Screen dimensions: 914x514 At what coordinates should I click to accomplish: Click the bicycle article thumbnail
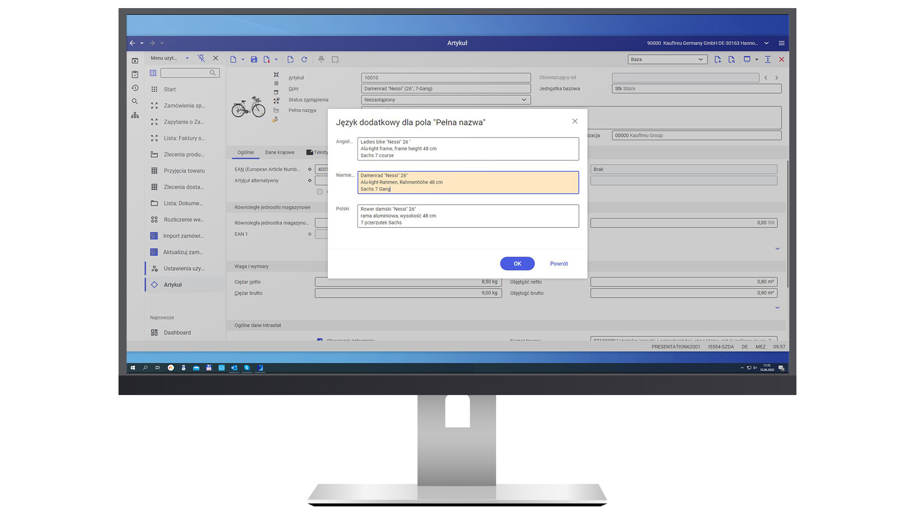point(248,107)
